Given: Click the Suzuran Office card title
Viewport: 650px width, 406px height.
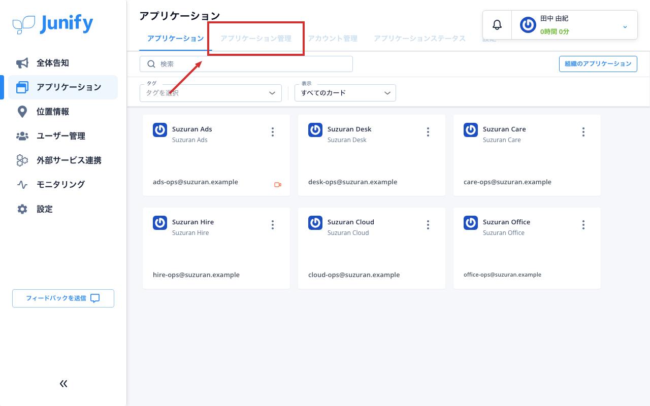Looking at the screenshot, I should [506, 222].
